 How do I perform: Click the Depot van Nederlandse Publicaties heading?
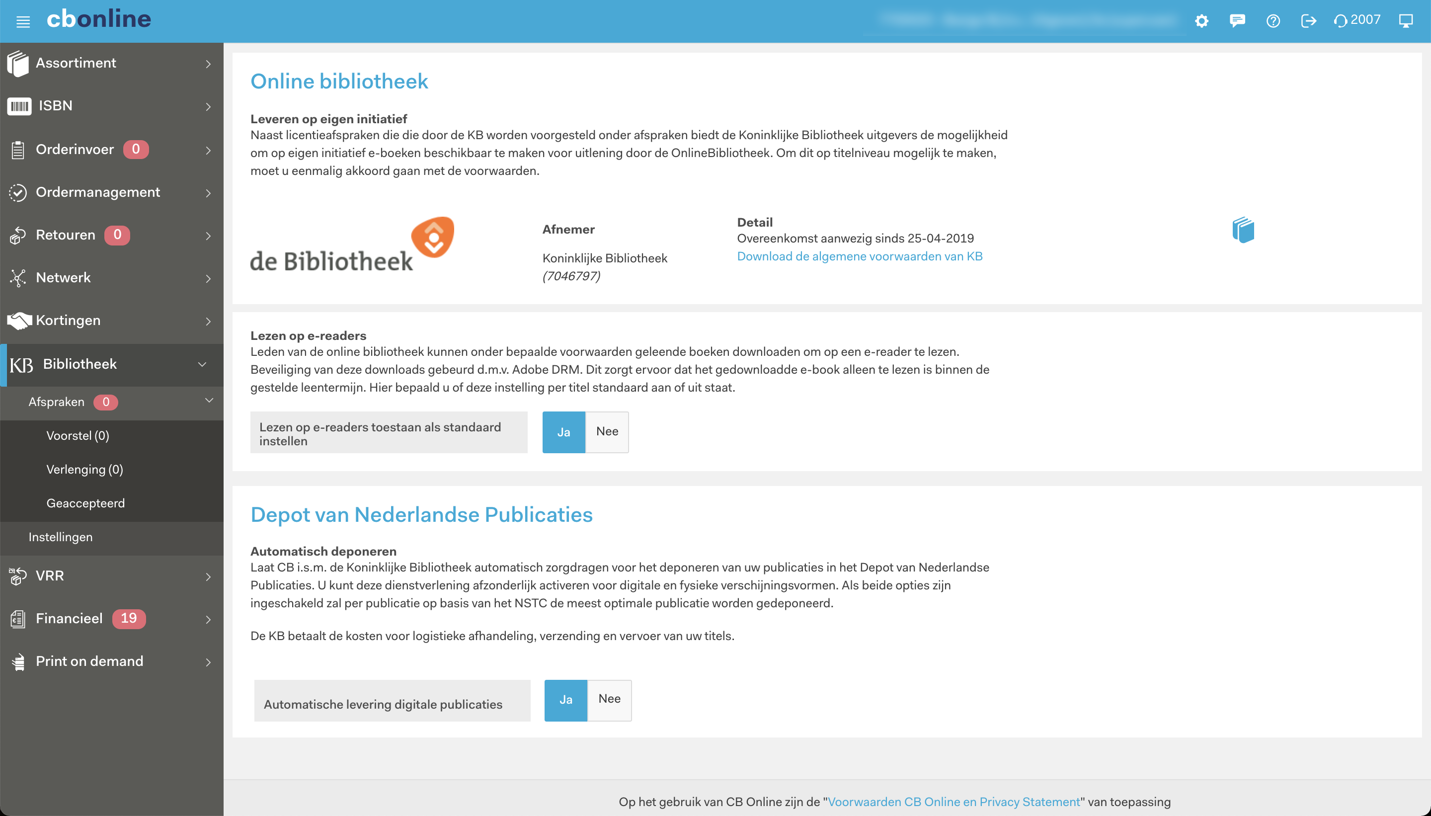point(421,514)
